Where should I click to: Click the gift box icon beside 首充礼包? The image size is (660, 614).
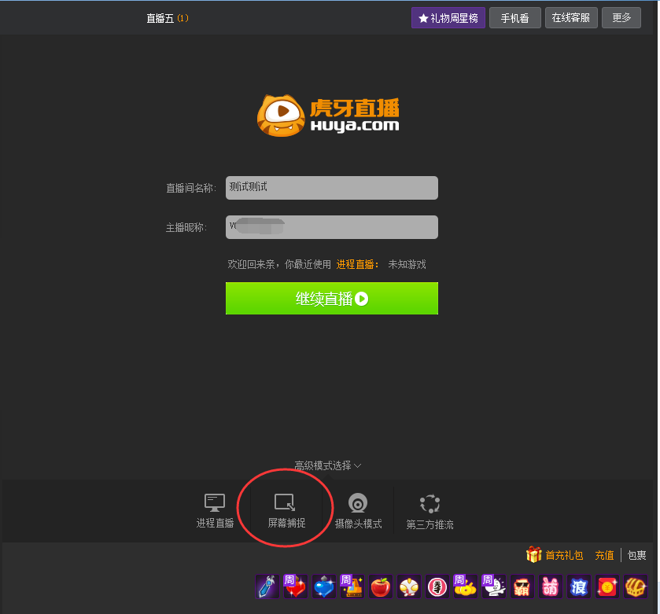coord(533,554)
